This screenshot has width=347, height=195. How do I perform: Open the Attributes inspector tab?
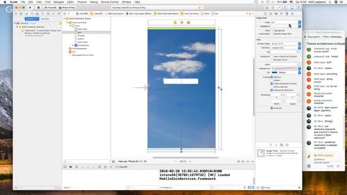tap(281, 14)
